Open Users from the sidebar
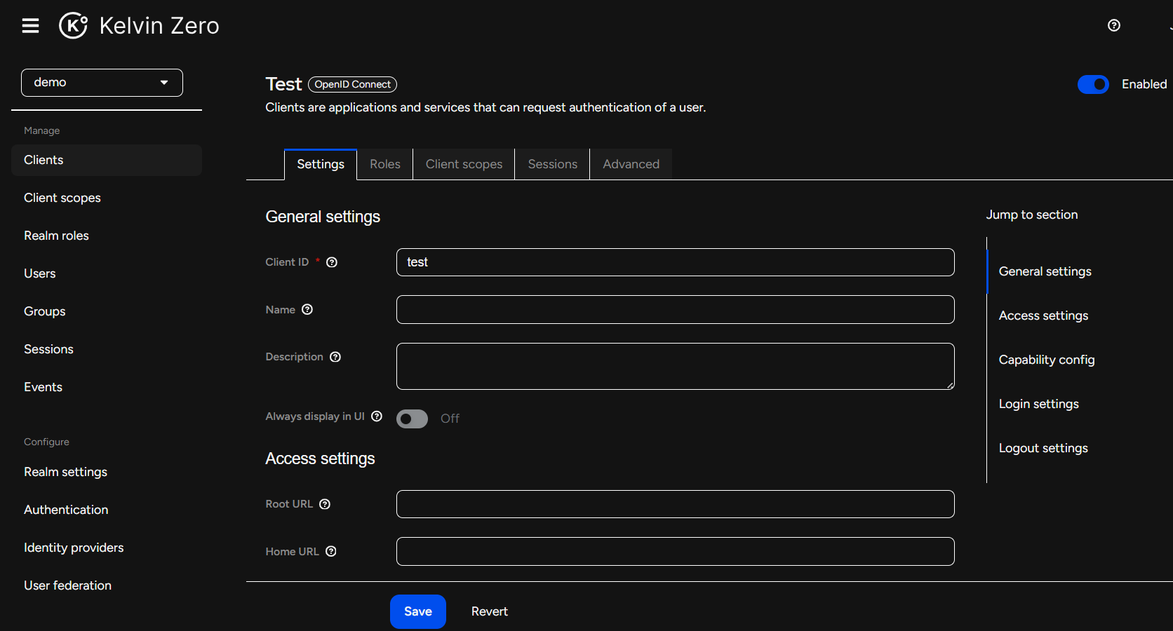 point(39,273)
